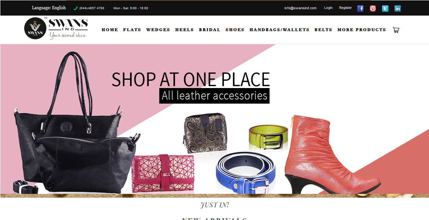The height and width of the screenshot is (220, 429).
Task: Click the Register link
Action: point(345,8)
